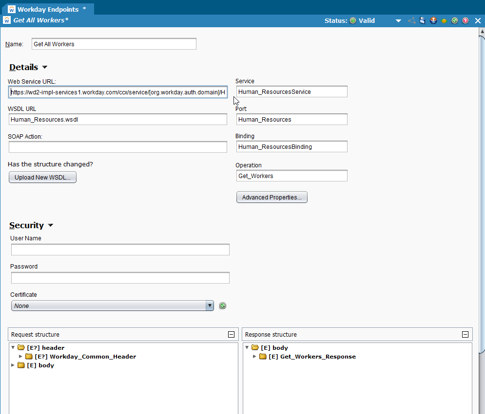The height and width of the screenshot is (414, 485).
Task: Refresh the certificate list icon
Action: (x=223, y=306)
